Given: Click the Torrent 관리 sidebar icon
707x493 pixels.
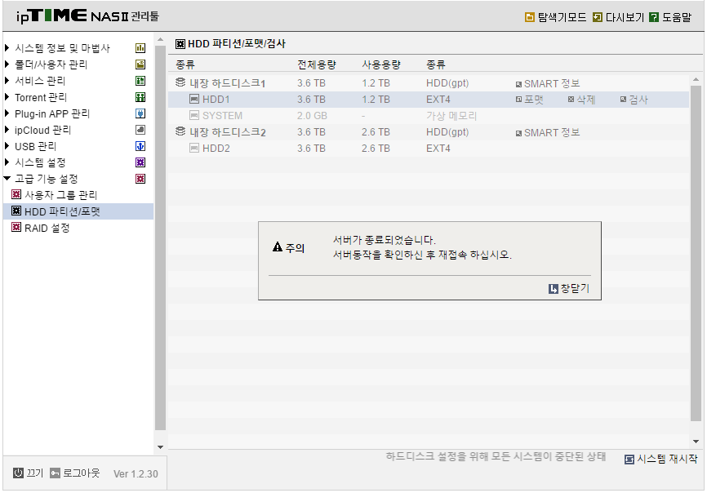Looking at the screenshot, I should click(x=140, y=97).
